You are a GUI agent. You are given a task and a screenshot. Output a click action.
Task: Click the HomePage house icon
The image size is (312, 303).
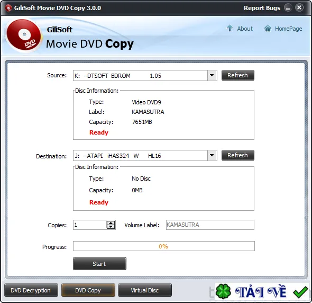tap(268, 29)
